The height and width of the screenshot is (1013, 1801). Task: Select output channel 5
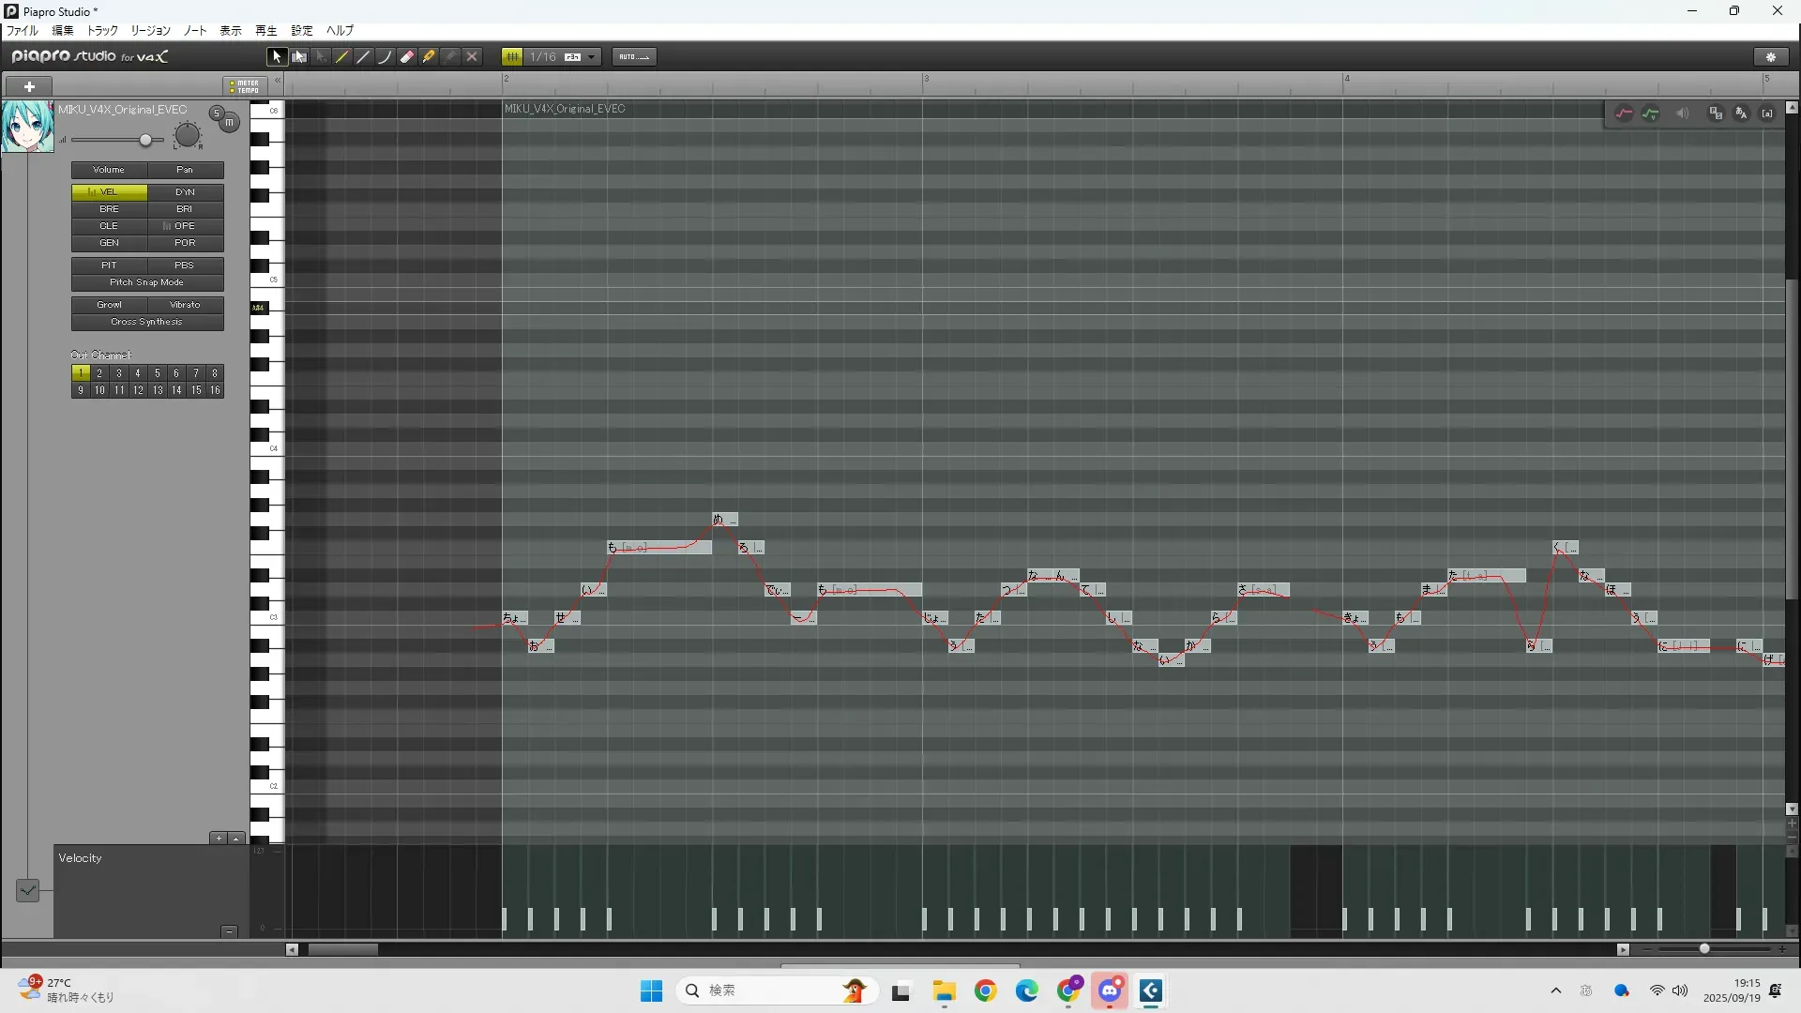click(x=157, y=373)
